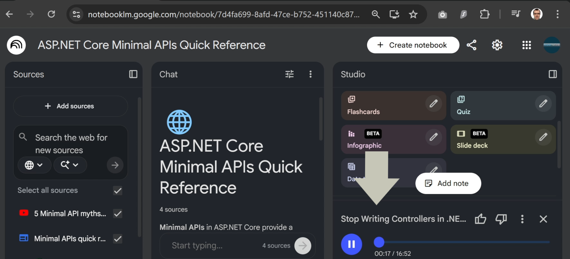Viewport: 570px width, 259px height.
Task: Edit Quiz settings with pencil icon
Action: point(543,103)
